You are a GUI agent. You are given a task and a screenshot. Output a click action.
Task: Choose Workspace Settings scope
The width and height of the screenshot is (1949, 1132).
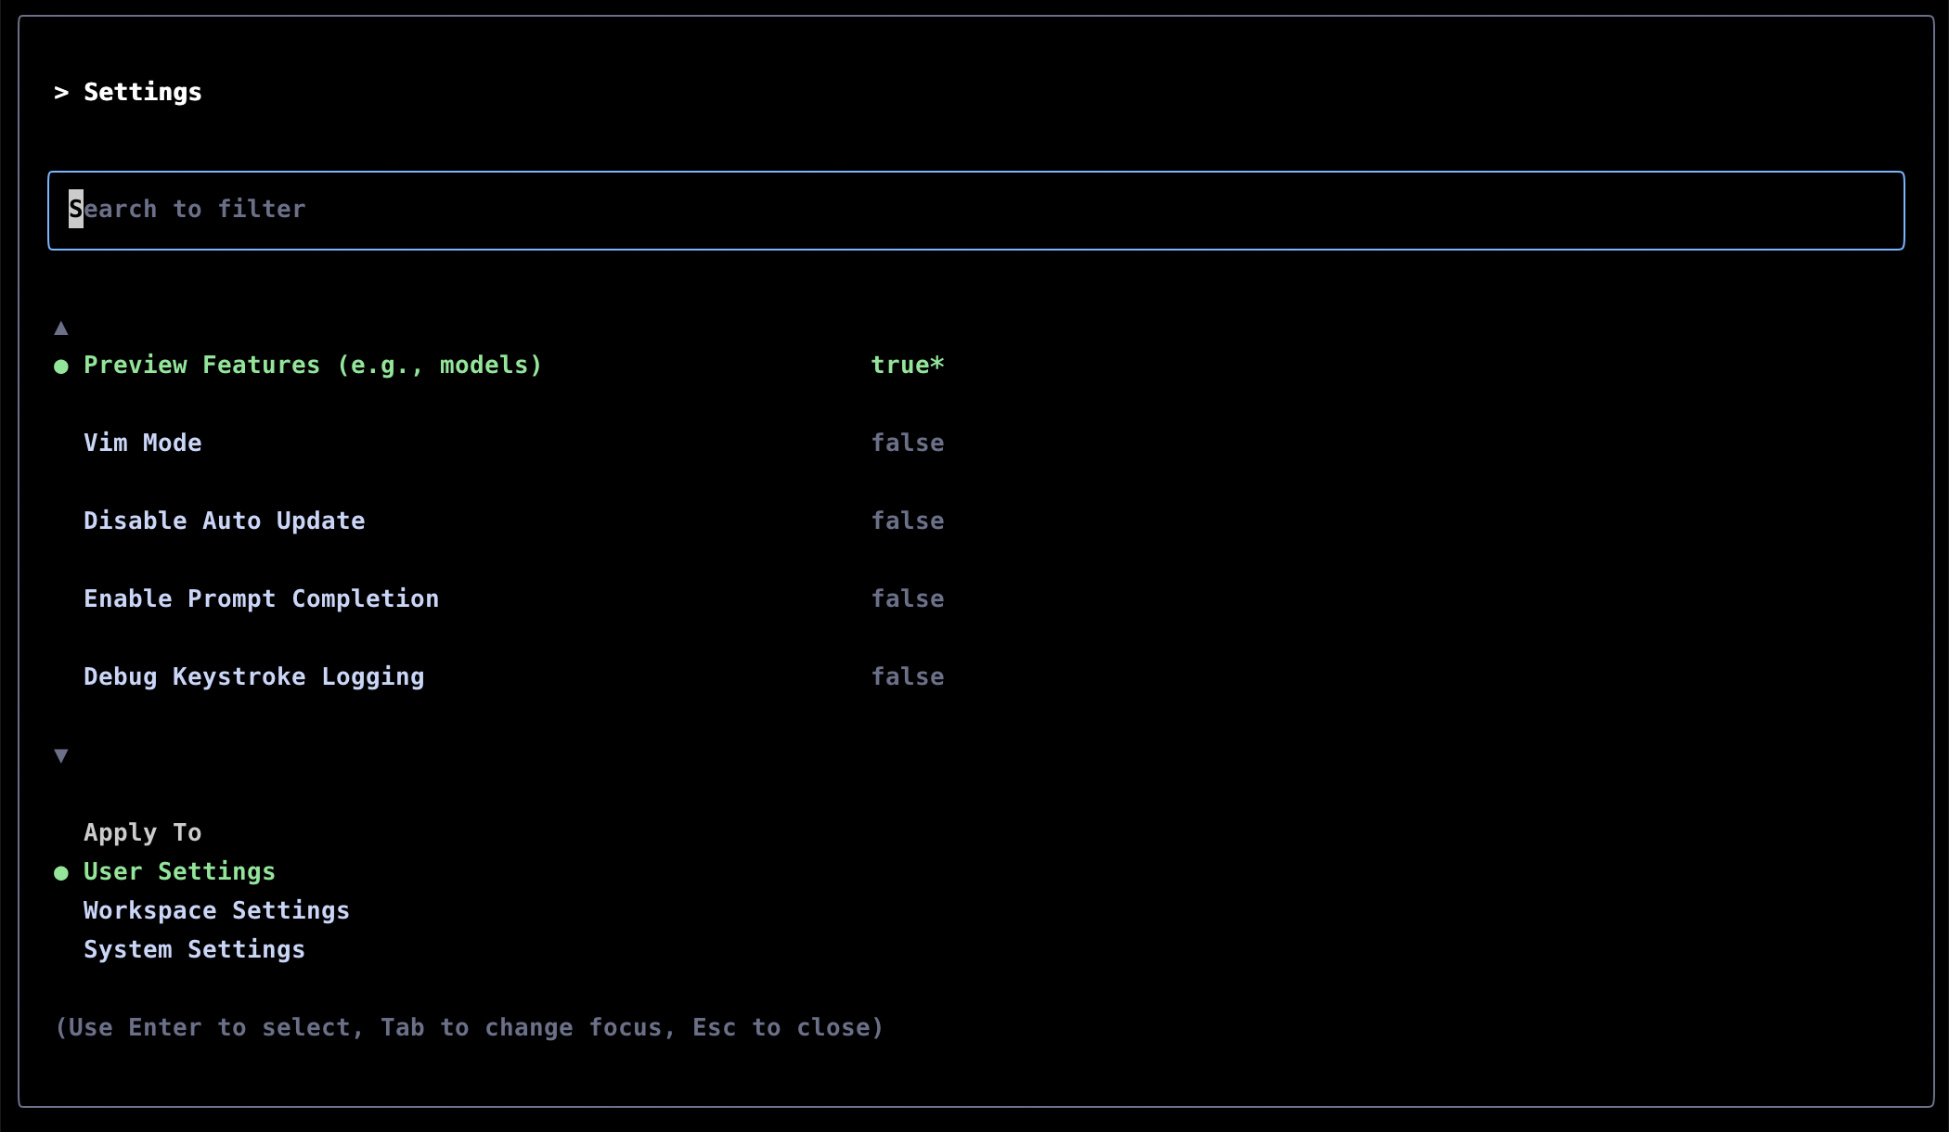click(217, 911)
